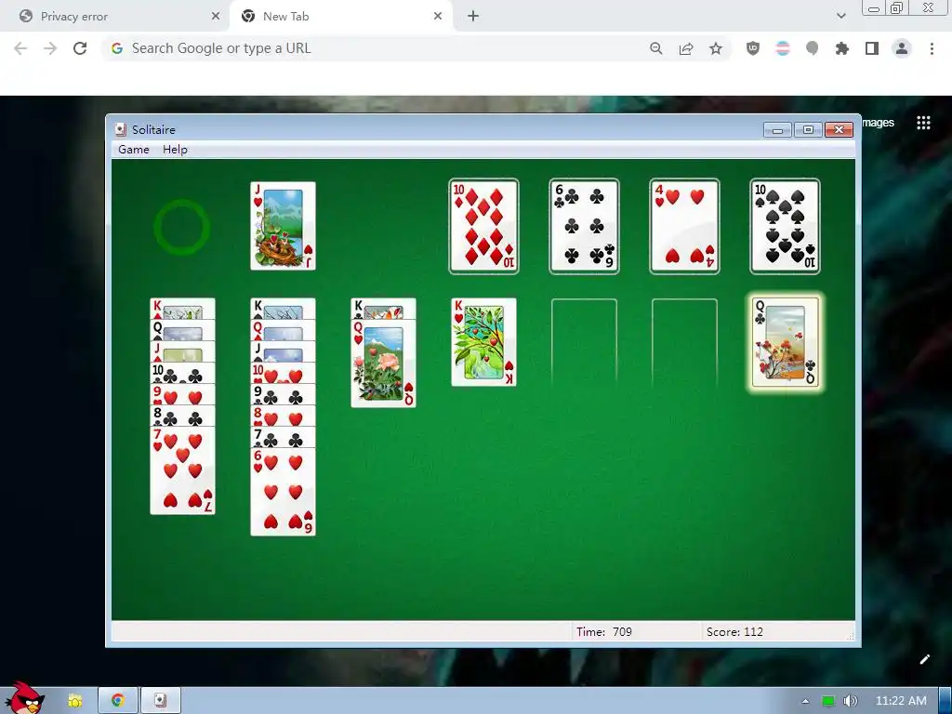Click the zoom magnifier icon in address bar
This screenshot has width=952, height=714.
655,48
